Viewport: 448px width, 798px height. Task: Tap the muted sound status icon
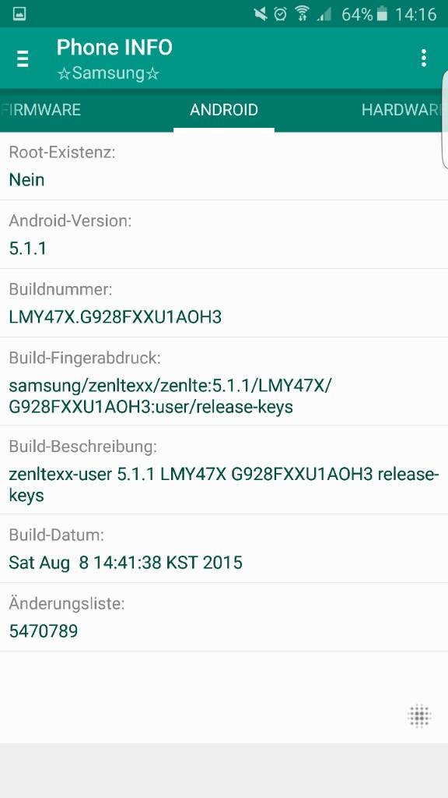[261, 14]
